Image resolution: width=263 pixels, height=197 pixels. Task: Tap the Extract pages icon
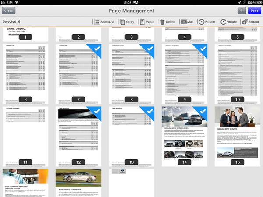pos(245,22)
